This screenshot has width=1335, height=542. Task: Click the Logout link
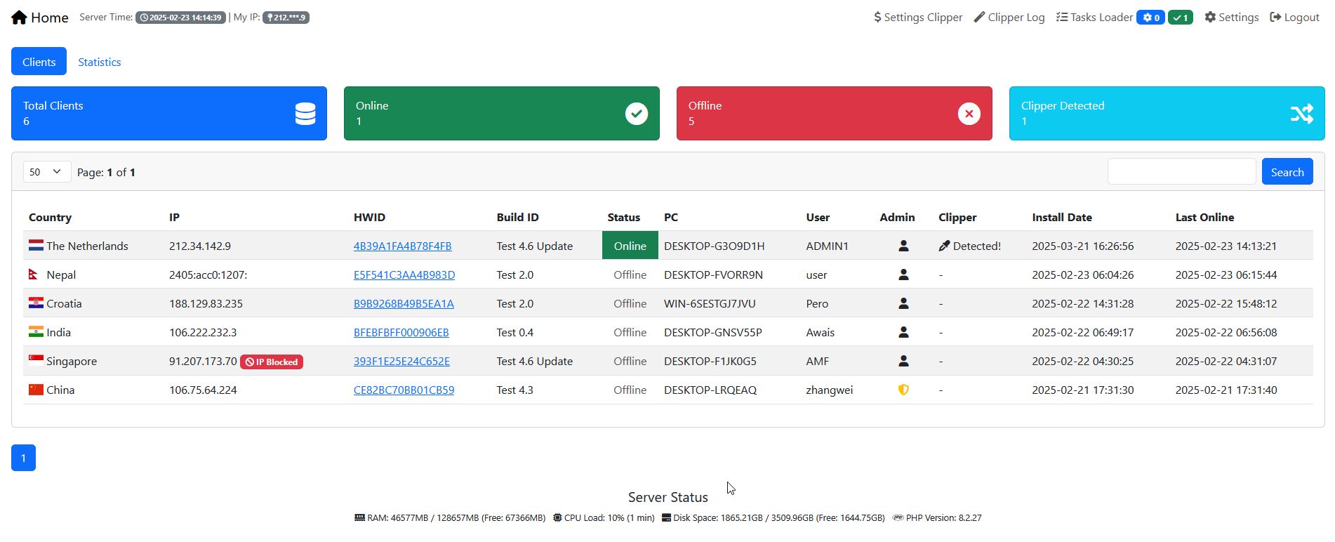[1294, 18]
